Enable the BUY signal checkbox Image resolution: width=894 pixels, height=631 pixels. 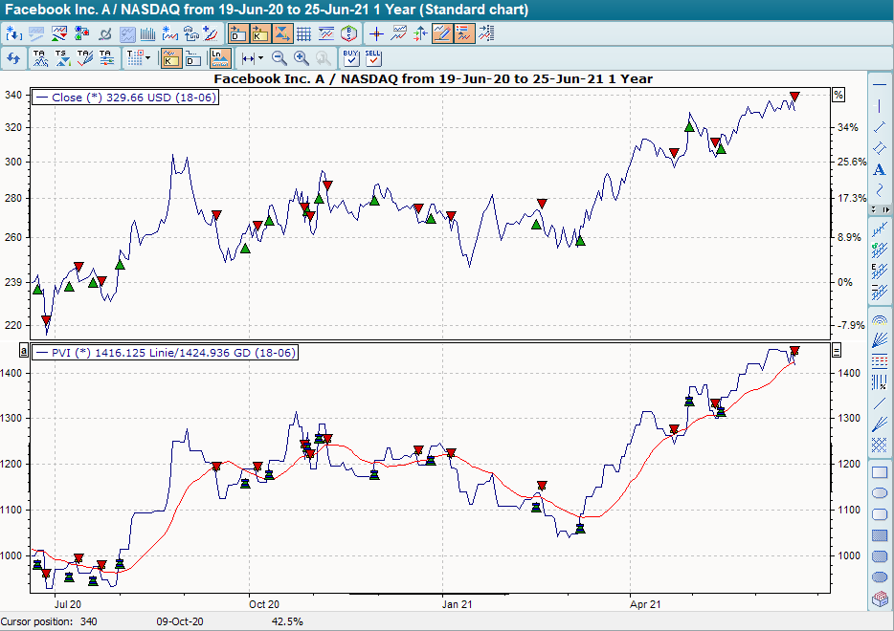(x=350, y=59)
